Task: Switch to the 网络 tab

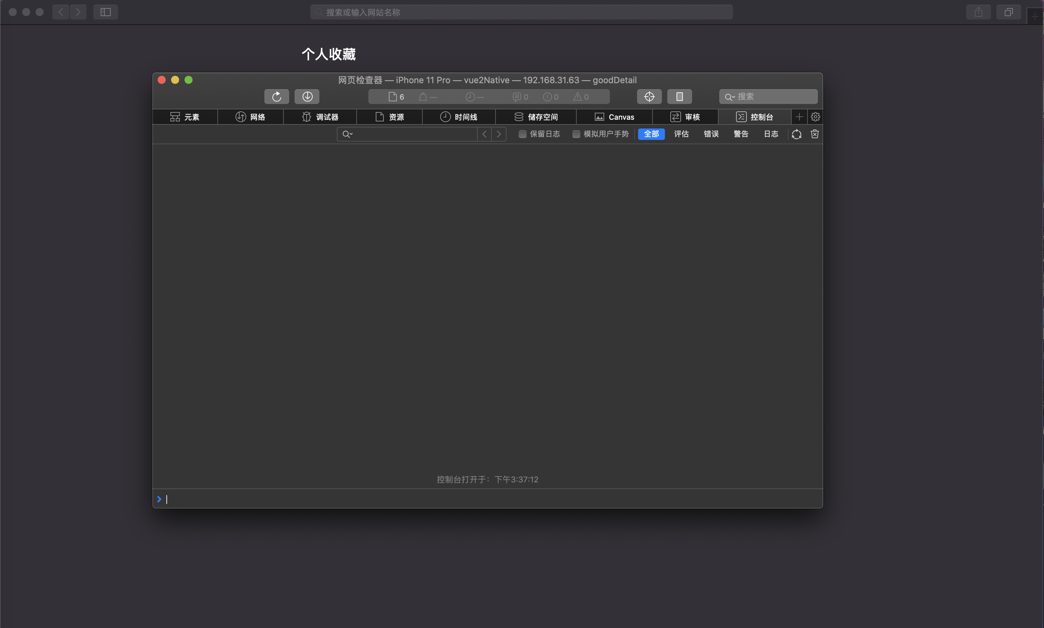Action: tap(251, 117)
